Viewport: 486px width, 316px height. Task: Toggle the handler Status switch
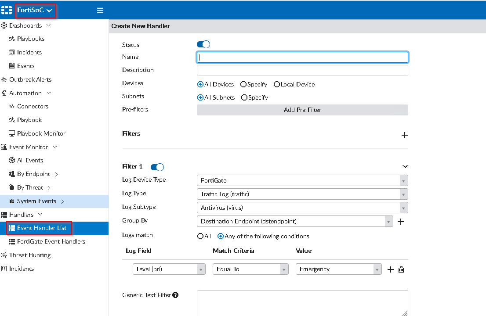click(203, 44)
